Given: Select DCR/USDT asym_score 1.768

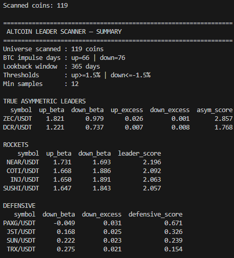Looking at the screenshot, I should coord(224,127).
